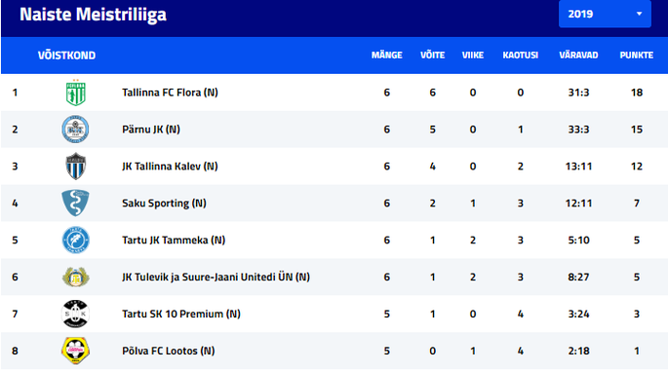The height and width of the screenshot is (372, 668).
Task: Open the JK Tulevik ja Suure-Jaani crest
Action: (x=75, y=278)
